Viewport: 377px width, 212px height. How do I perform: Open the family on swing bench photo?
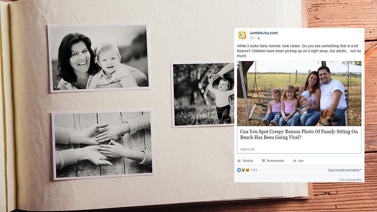pyautogui.click(x=299, y=93)
